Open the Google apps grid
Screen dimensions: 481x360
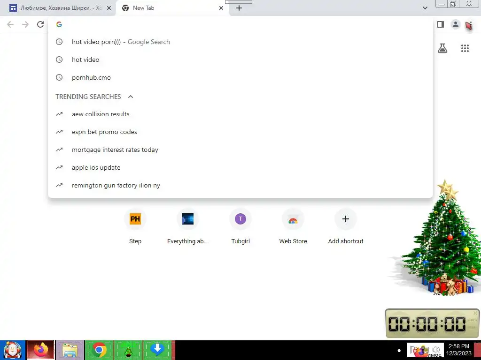(465, 48)
